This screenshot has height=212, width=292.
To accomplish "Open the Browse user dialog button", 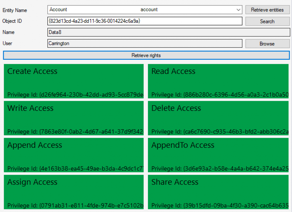I will (x=267, y=44).
